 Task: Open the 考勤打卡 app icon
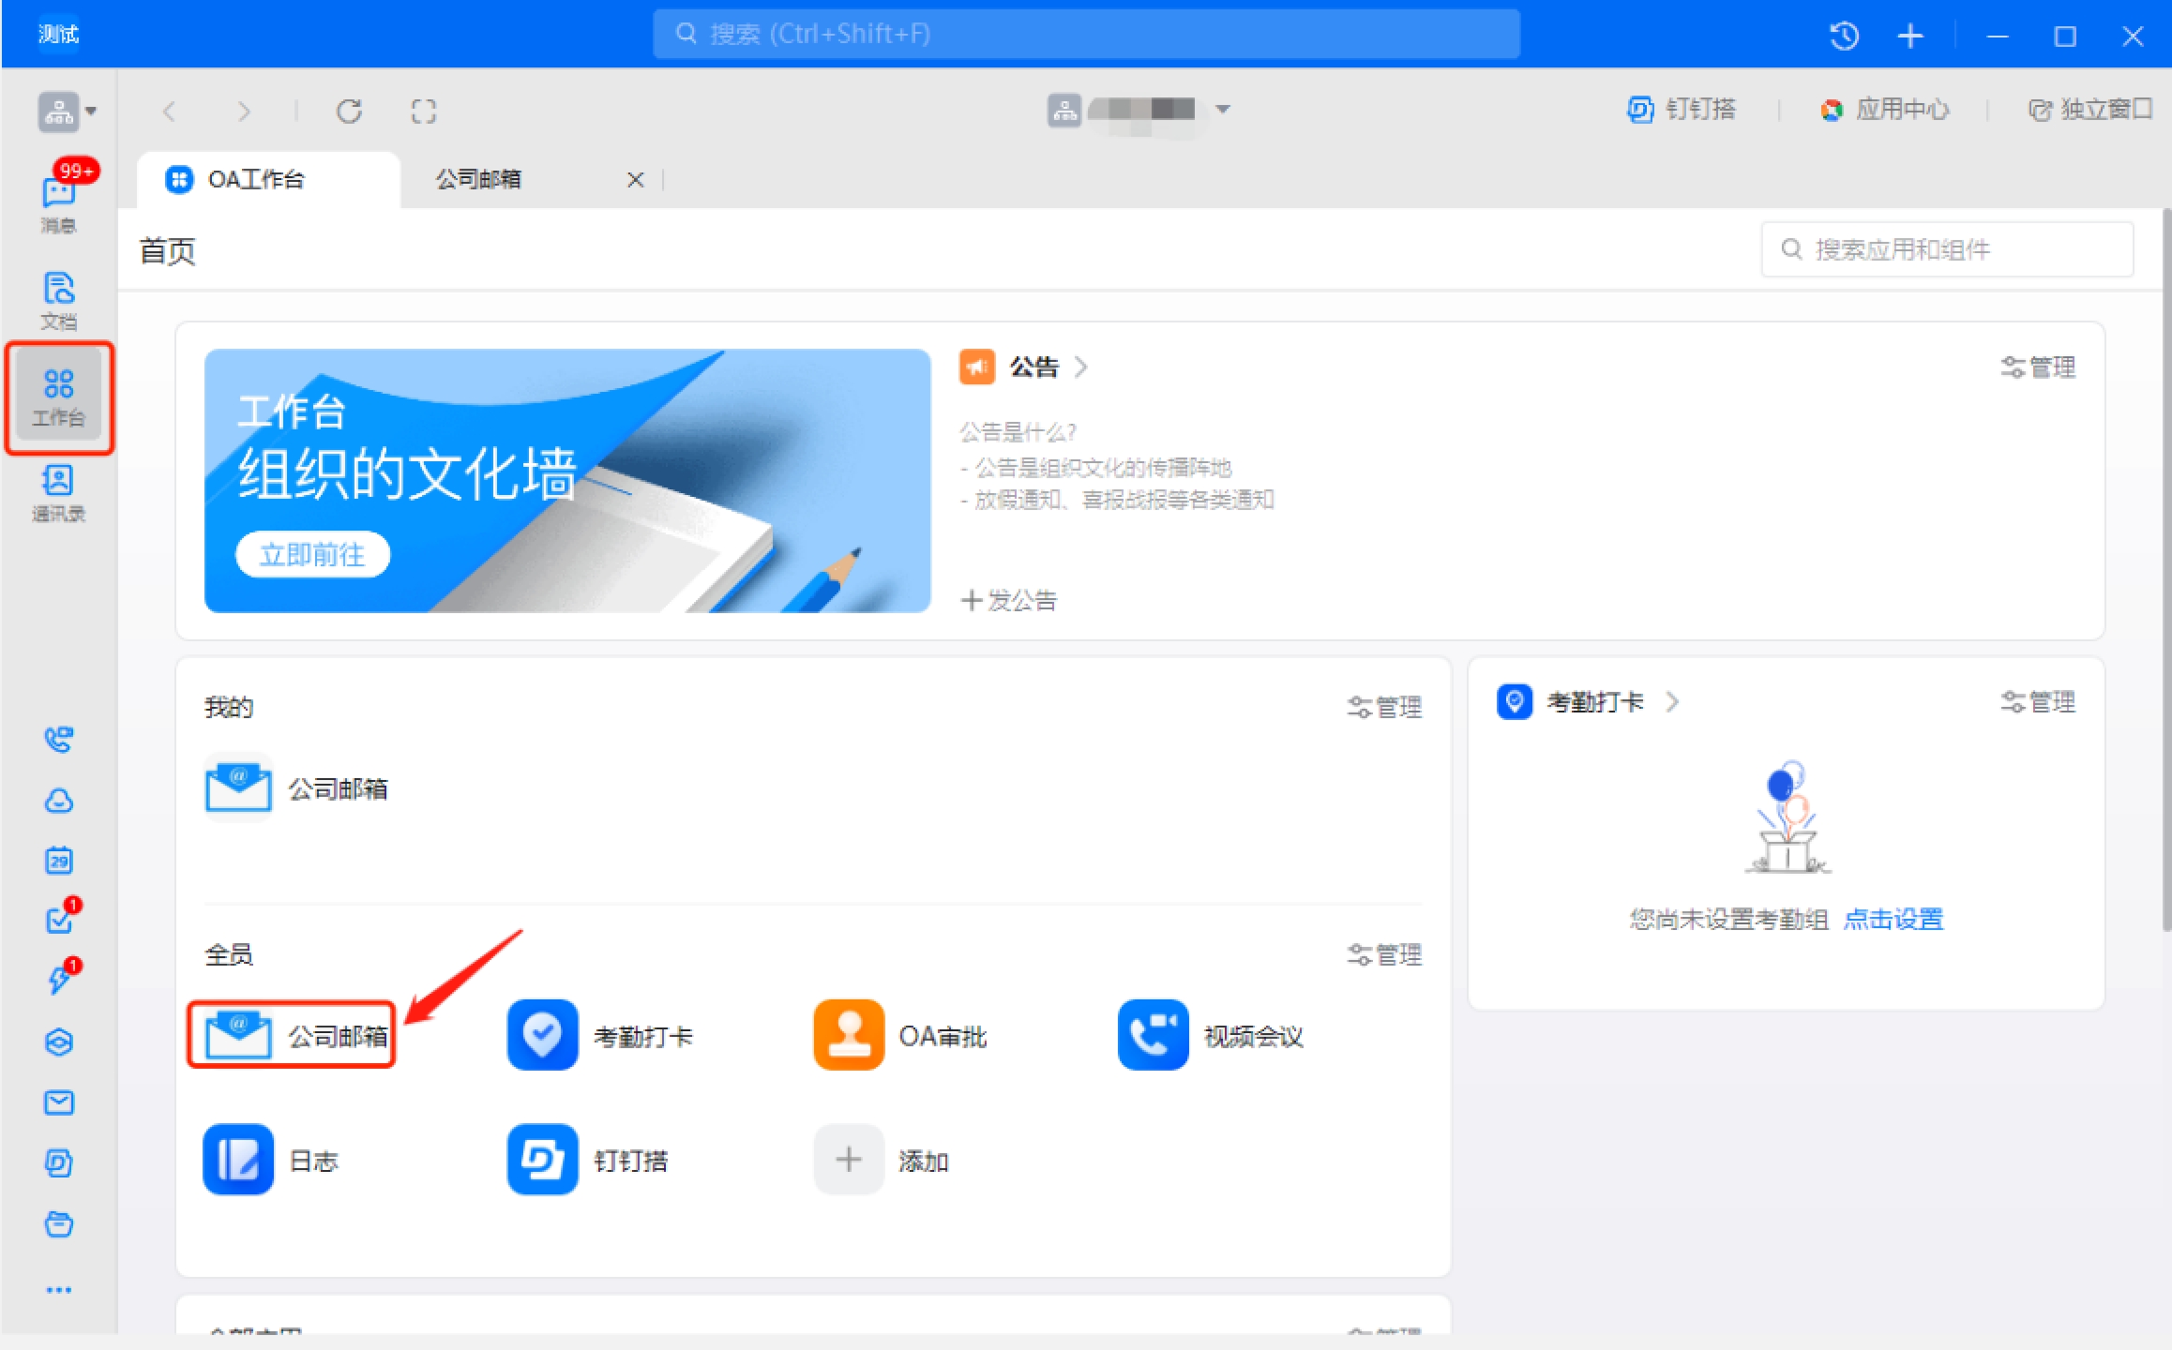542,1035
